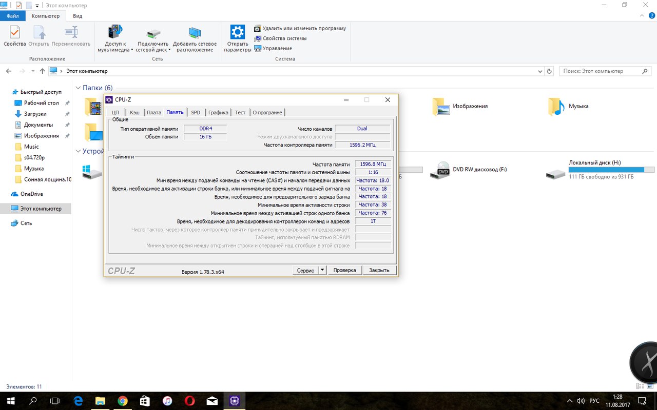The image size is (657, 410).
Task: Open the Доступ к мультимедиа dropdown
Action: pos(115,38)
